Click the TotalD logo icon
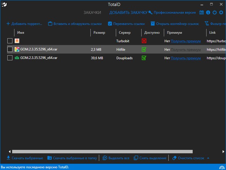This screenshot has width=226, height=170. pyautogui.click(x=5, y=5)
